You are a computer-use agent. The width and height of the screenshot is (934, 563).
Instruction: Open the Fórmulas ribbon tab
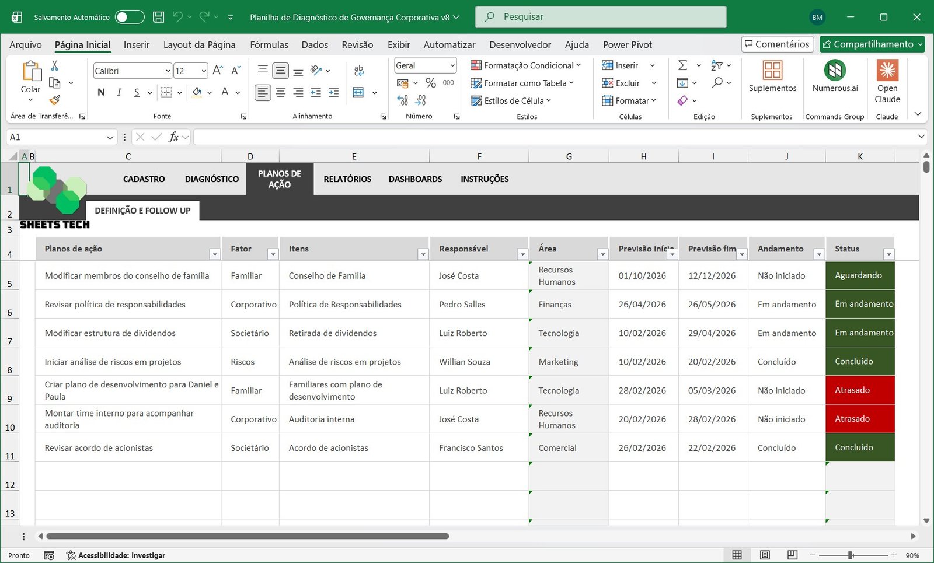(x=269, y=44)
